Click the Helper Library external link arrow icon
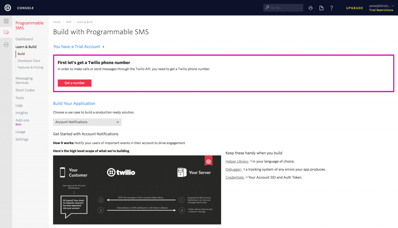The image size is (398, 228). 251,161
